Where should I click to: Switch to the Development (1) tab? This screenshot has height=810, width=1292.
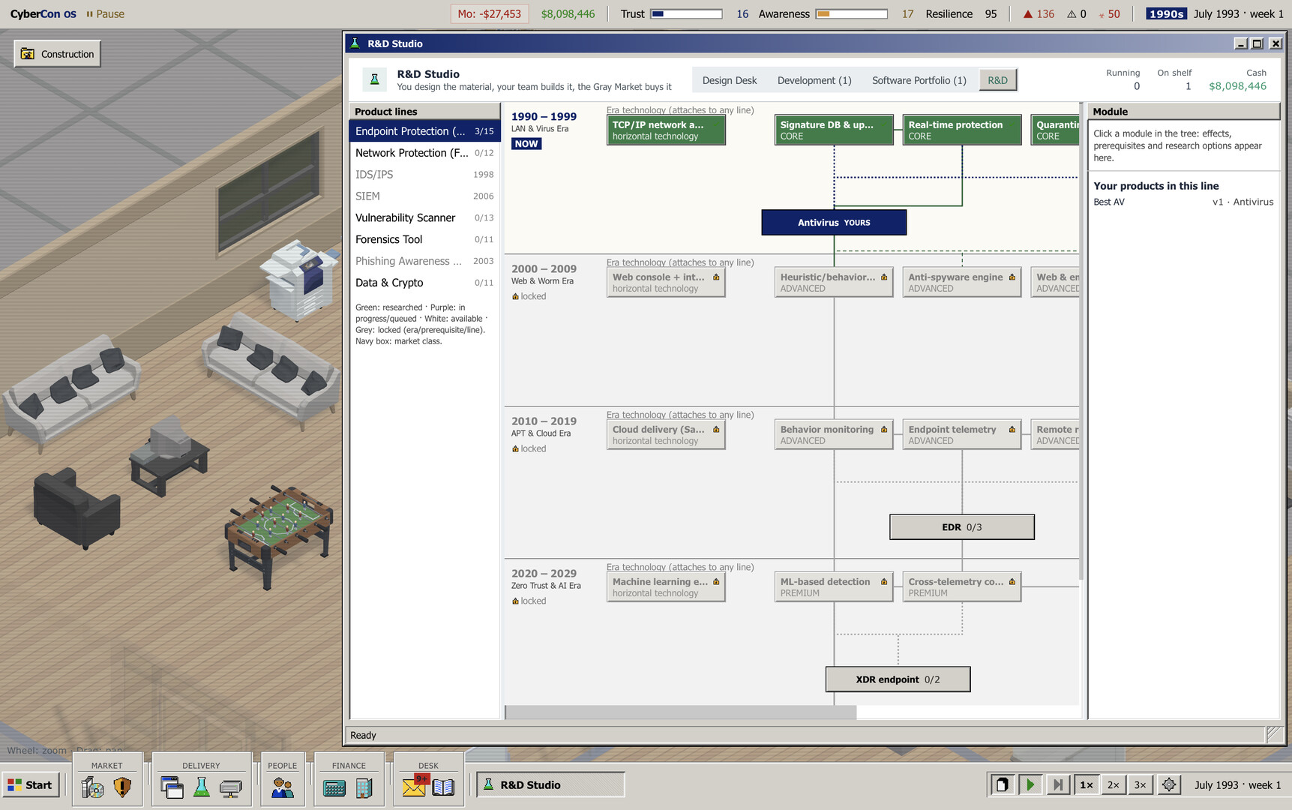(814, 80)
